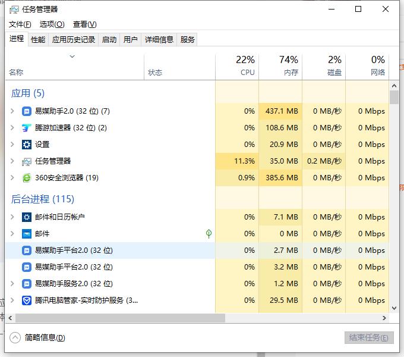This screenshot has height=357, width=404.
Task: Expand the 腾讯电脑管家 service entry
Action: pos(12,300)
